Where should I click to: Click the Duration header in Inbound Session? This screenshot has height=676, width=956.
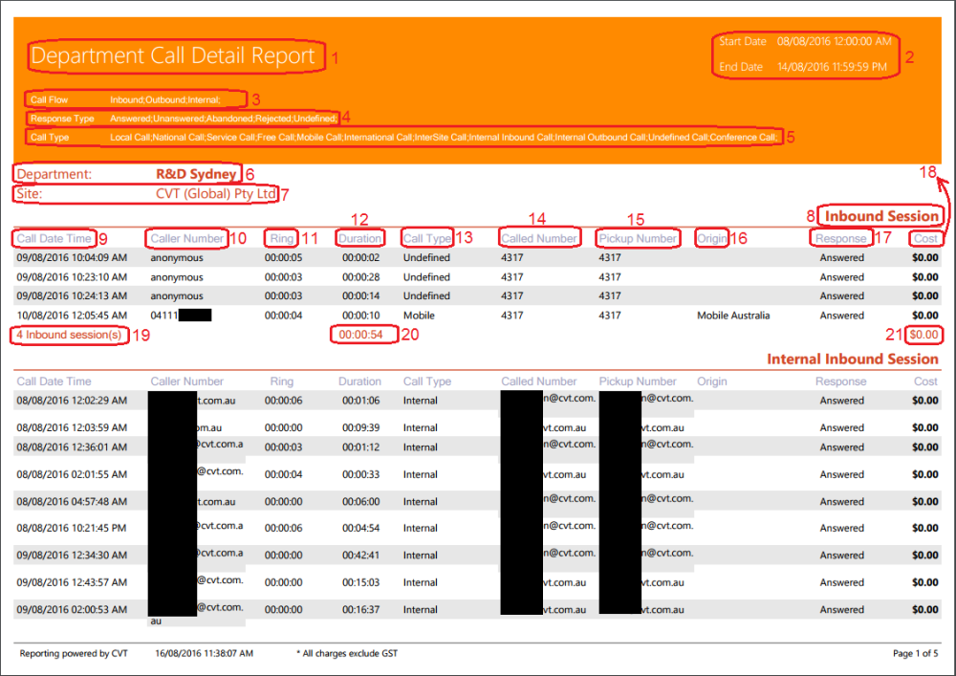(x=359, y=238)
